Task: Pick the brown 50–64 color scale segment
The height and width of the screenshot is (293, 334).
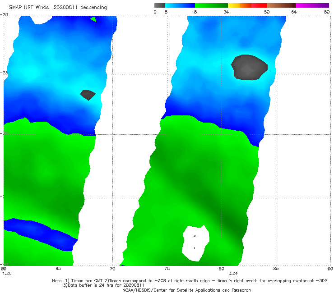Action: 281,5
